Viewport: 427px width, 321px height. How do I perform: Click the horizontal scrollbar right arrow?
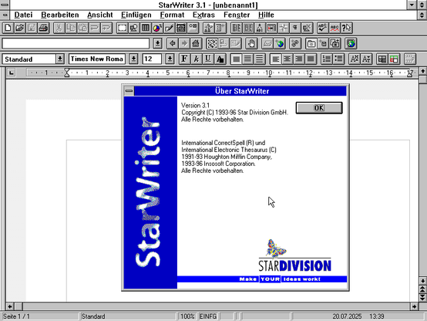click(x=414, y=306)
